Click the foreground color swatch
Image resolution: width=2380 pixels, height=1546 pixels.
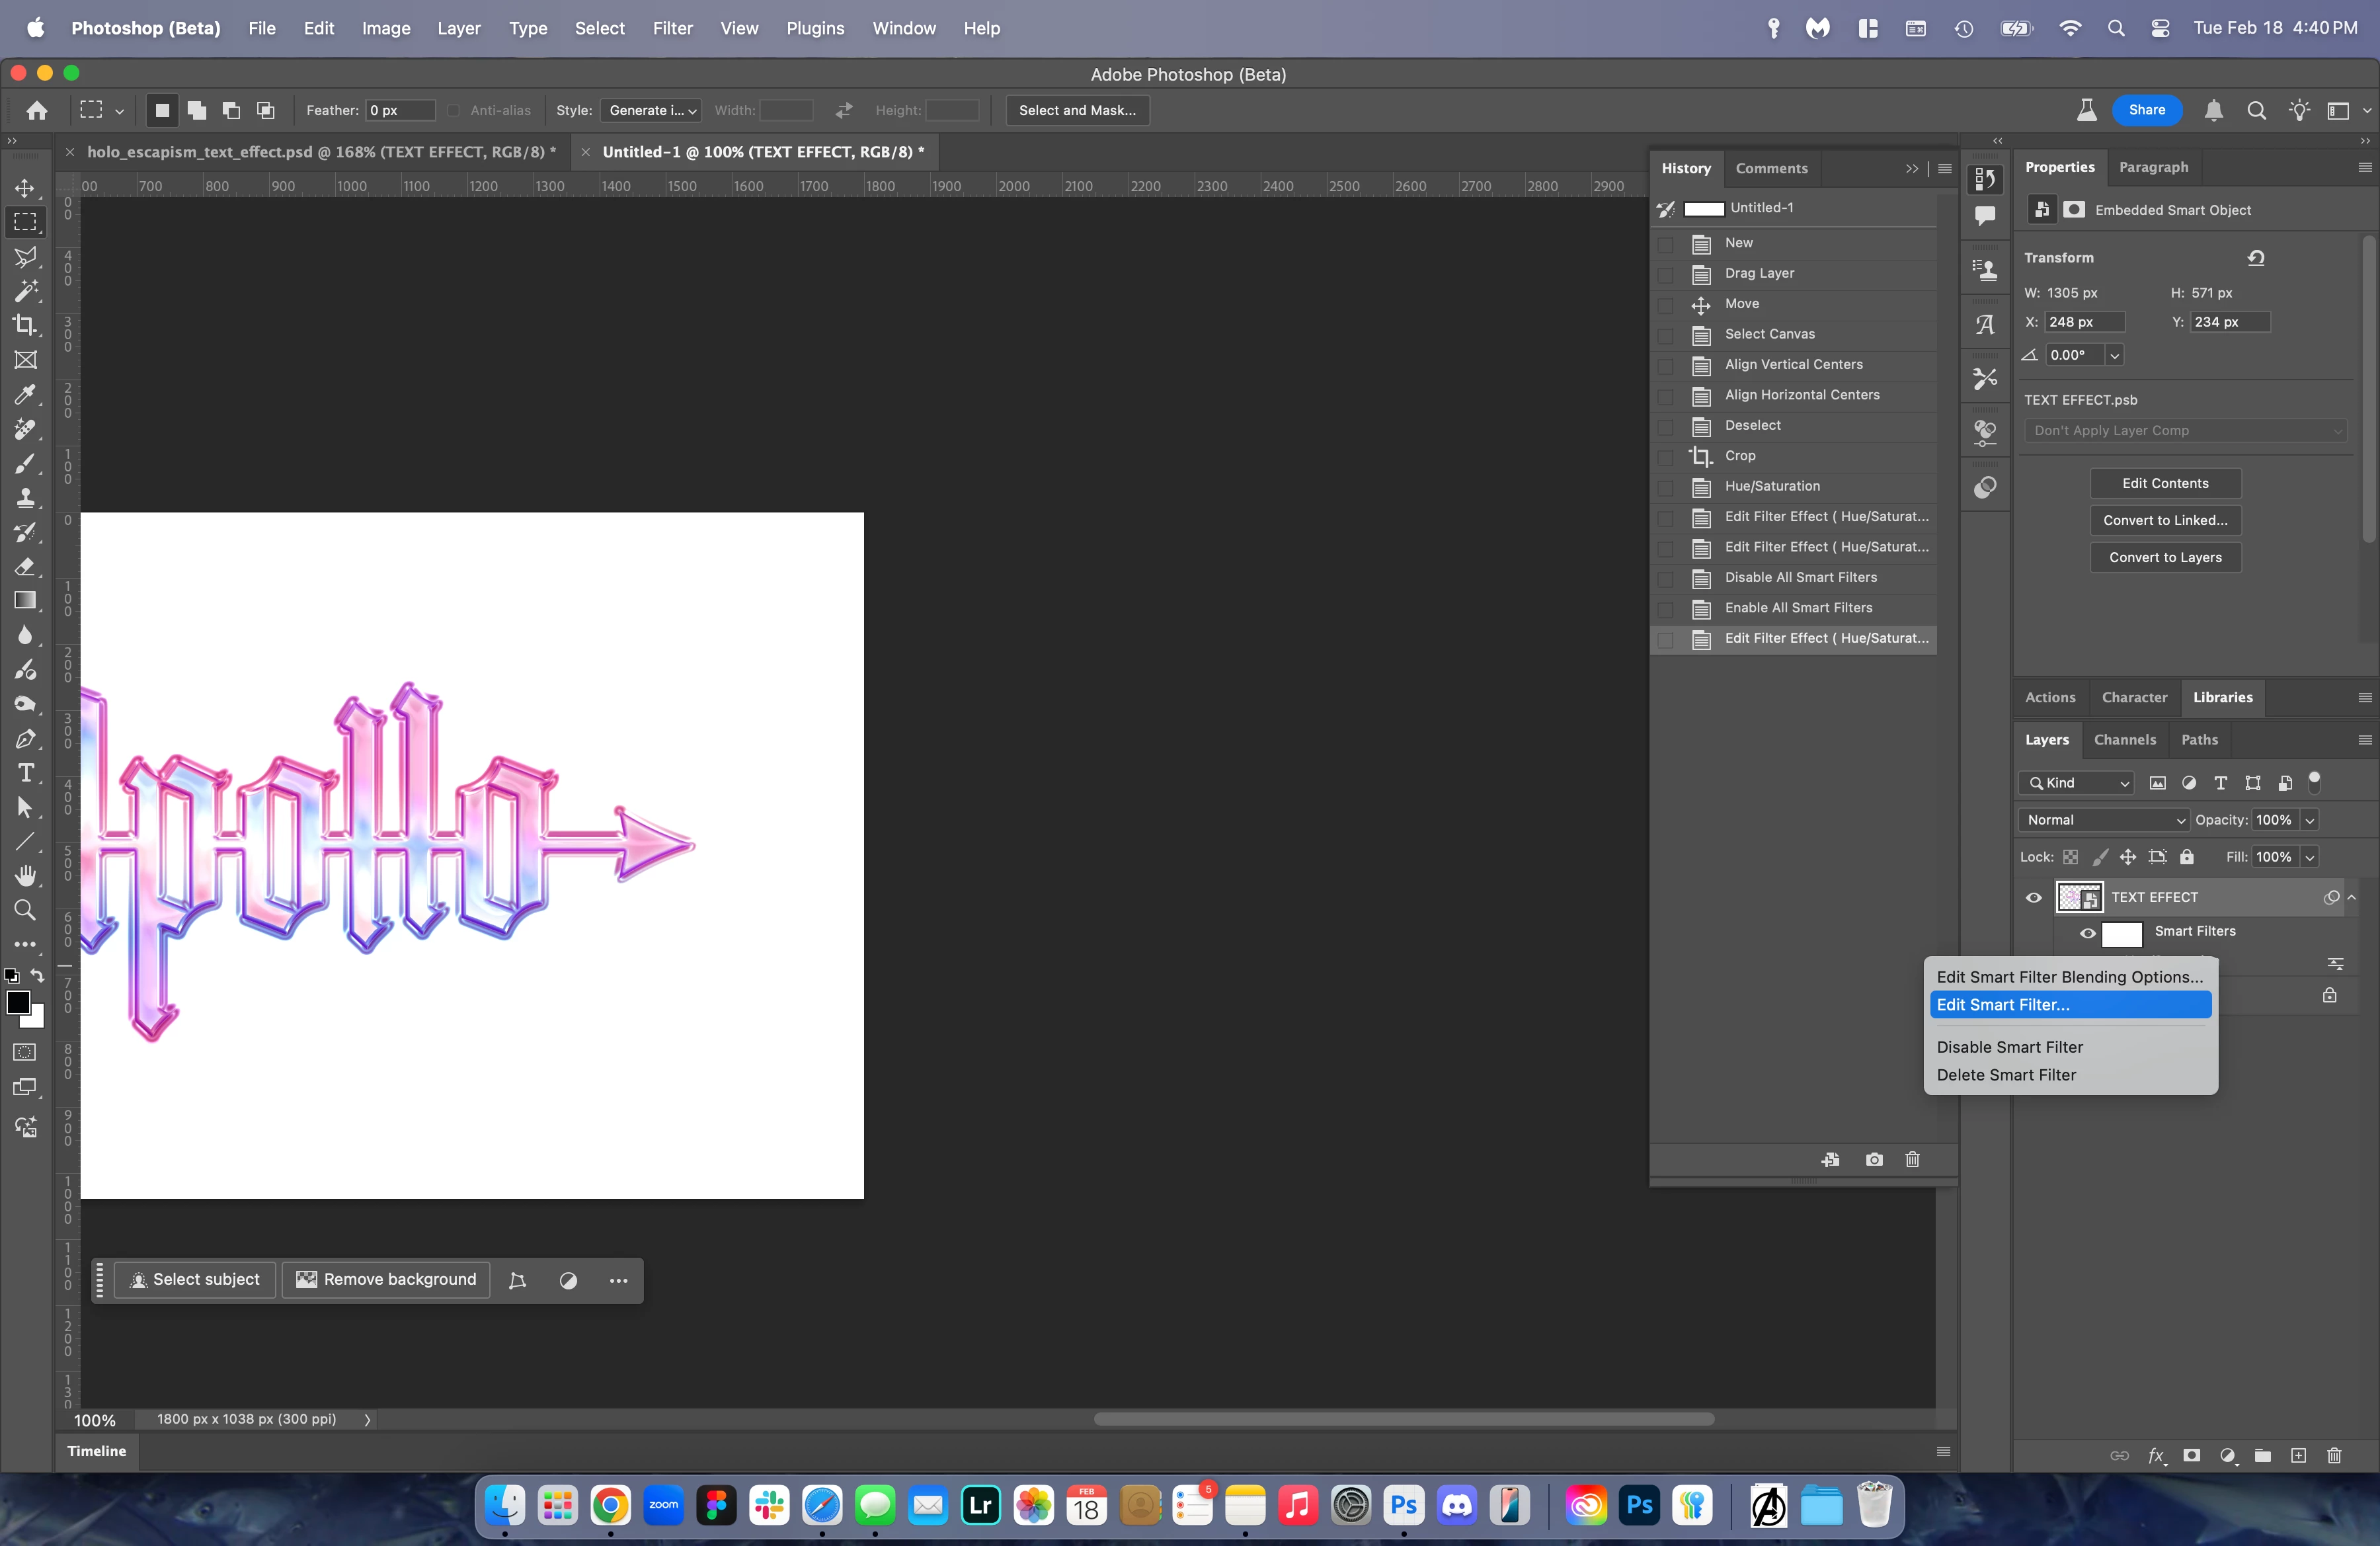tap(17, 1002)
